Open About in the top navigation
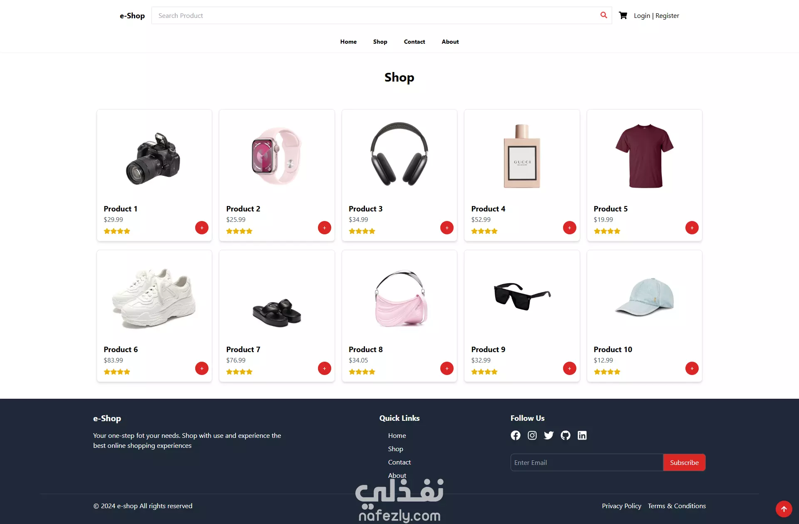This screenshot has height=524, width=799. [450, 42]
